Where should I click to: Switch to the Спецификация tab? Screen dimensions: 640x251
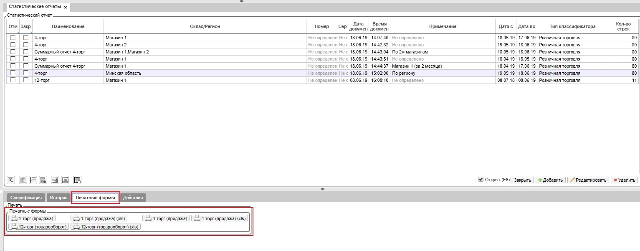click(26, 198)
